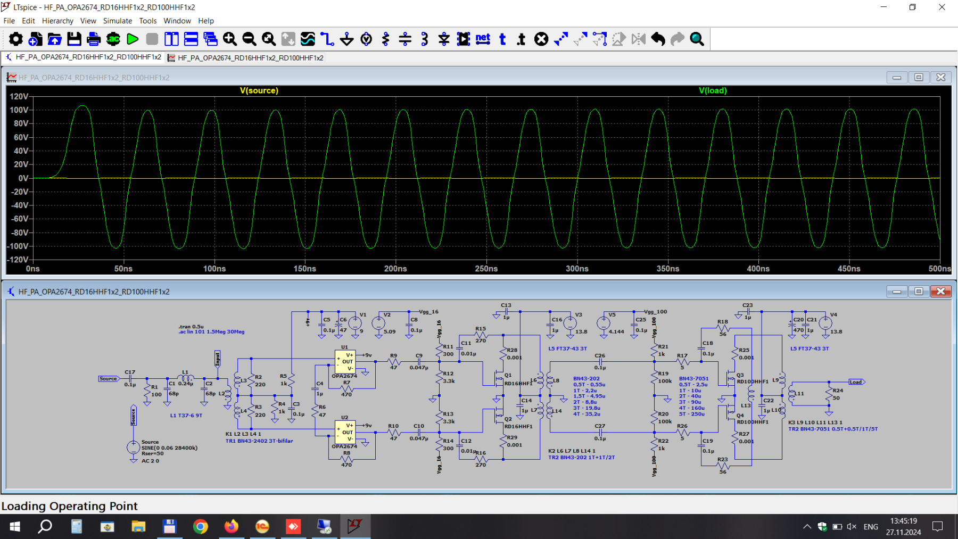Image resolution: width=958 pixels, height=539 pixels.
Task: Open the Tools menu
Action: tap(148, 21)
